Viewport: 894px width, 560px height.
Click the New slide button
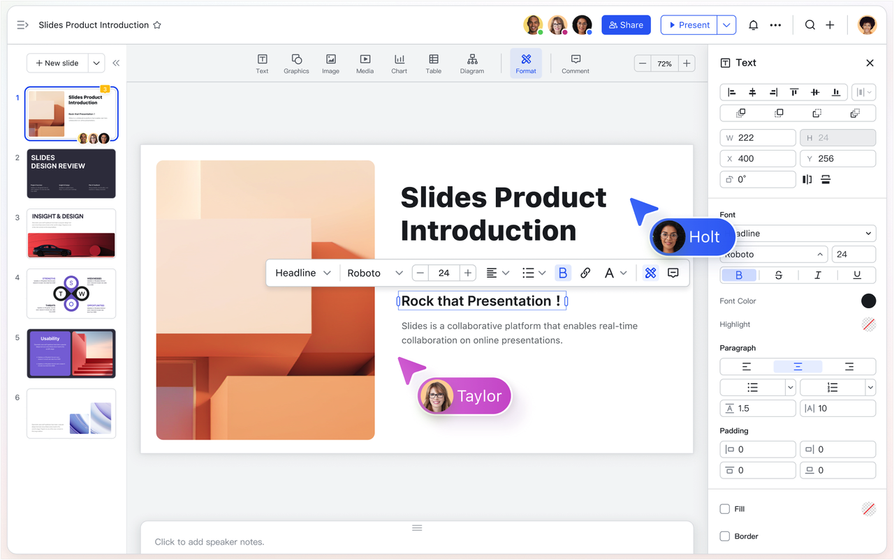[57, 63]
